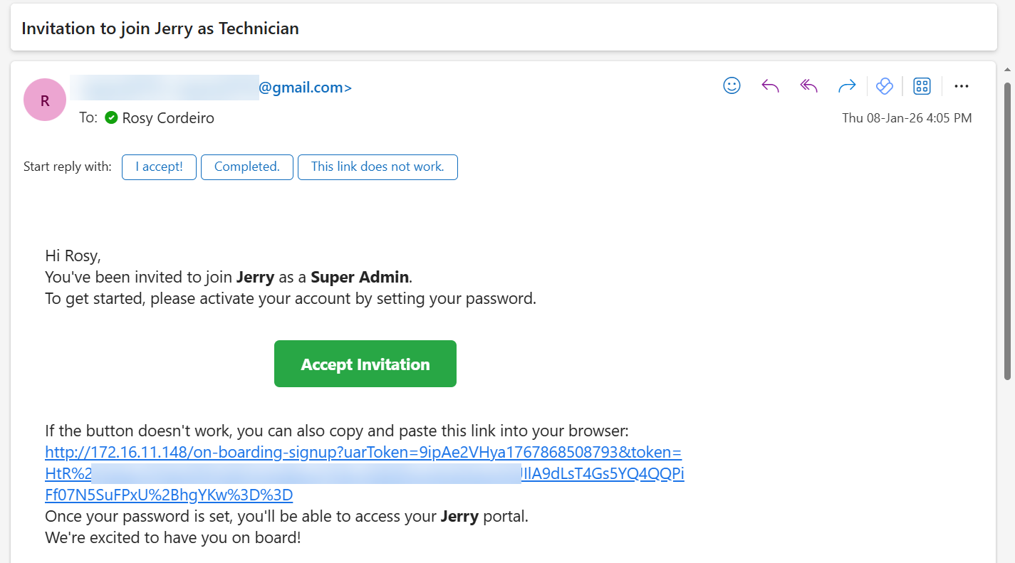The image size is (1015, 563).
Task: Click the email subject header
Action: tap(160, 28)
